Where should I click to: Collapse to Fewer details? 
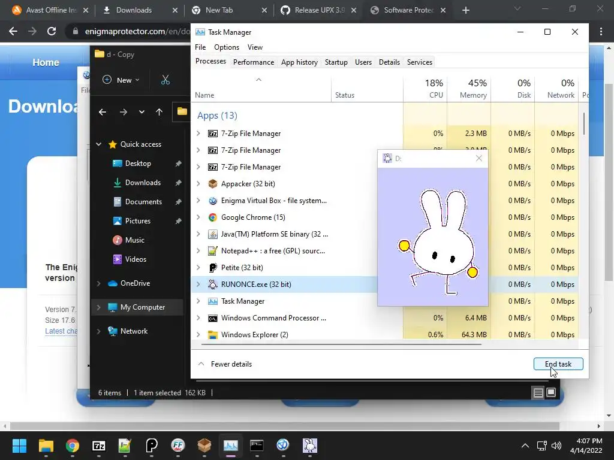tap(225, 364)
